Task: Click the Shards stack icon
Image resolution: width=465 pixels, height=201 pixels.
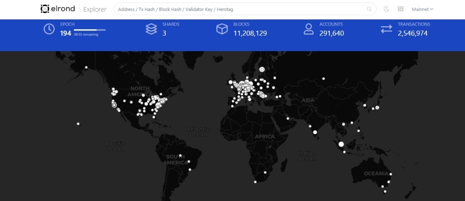Action: 151,29
